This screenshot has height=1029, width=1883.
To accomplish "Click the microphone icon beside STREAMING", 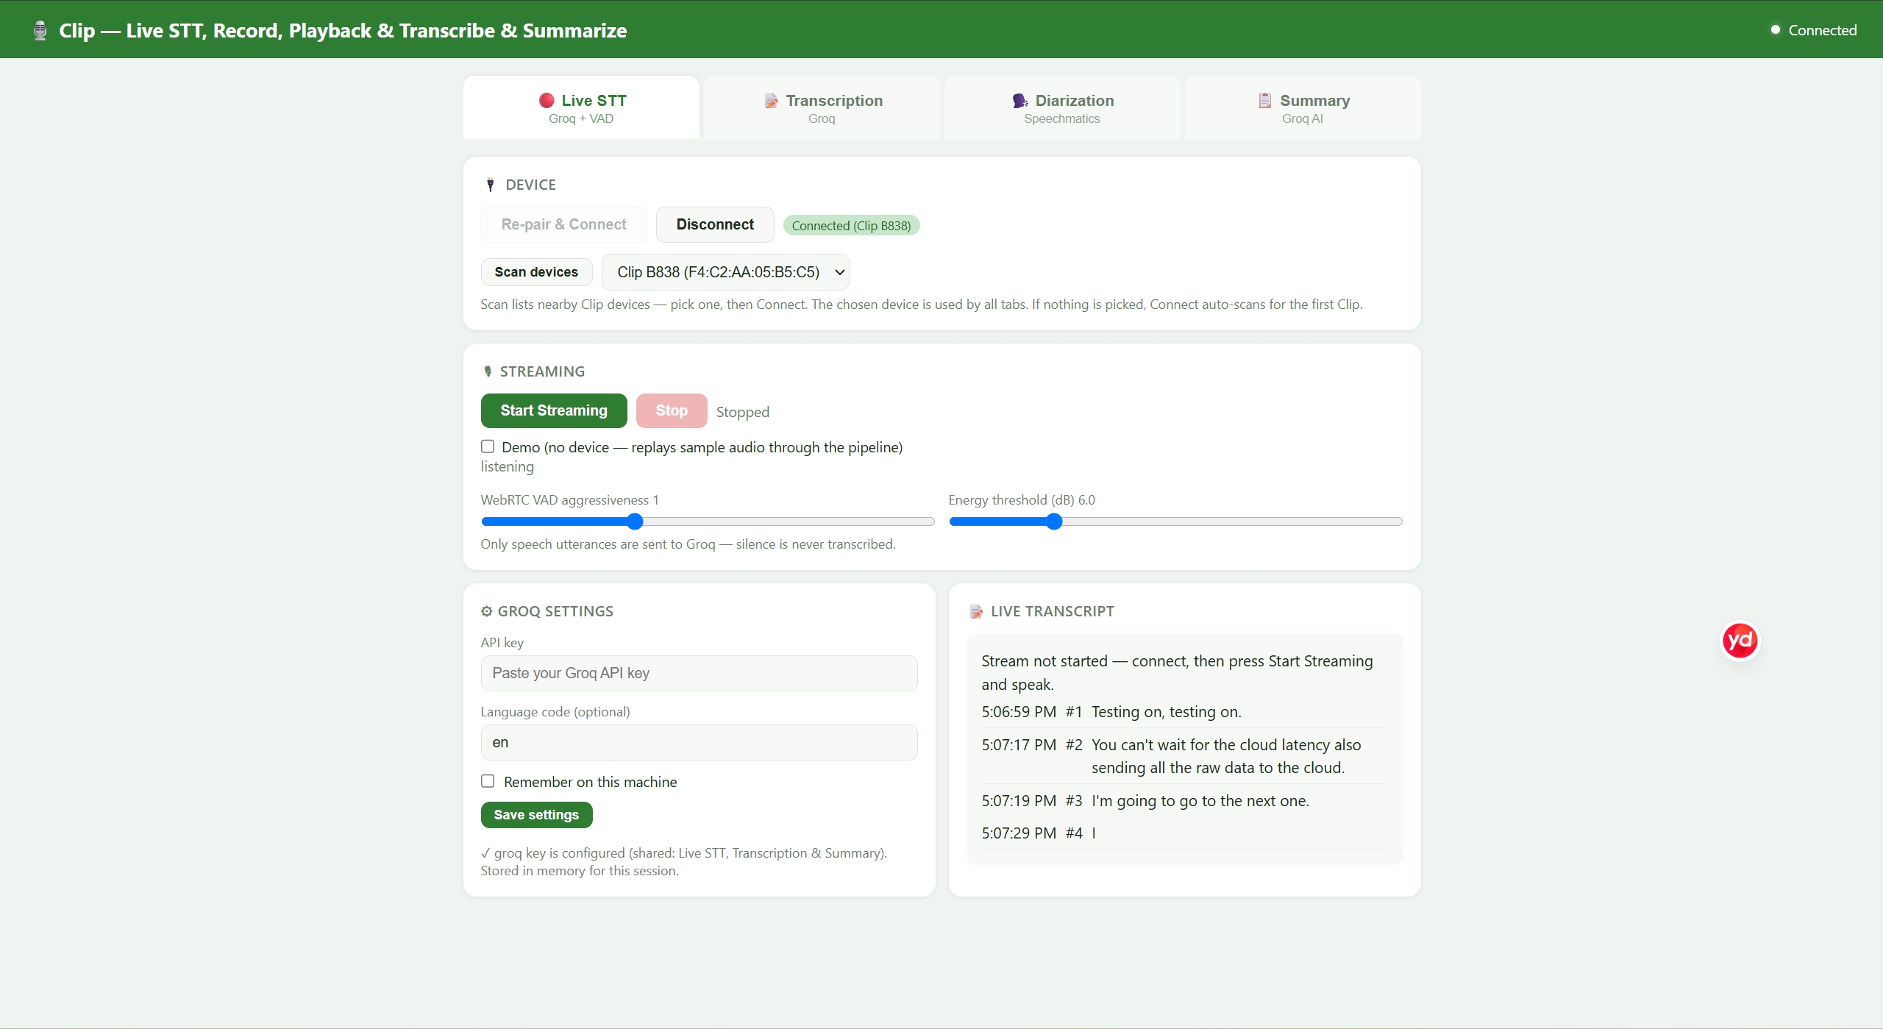I will click(488, 371).
